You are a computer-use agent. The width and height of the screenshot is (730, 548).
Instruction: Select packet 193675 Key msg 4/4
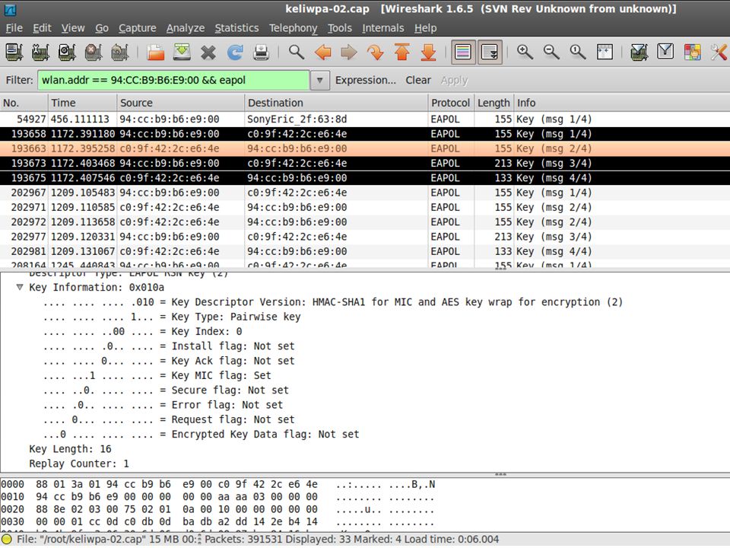[x=365, y=178]
